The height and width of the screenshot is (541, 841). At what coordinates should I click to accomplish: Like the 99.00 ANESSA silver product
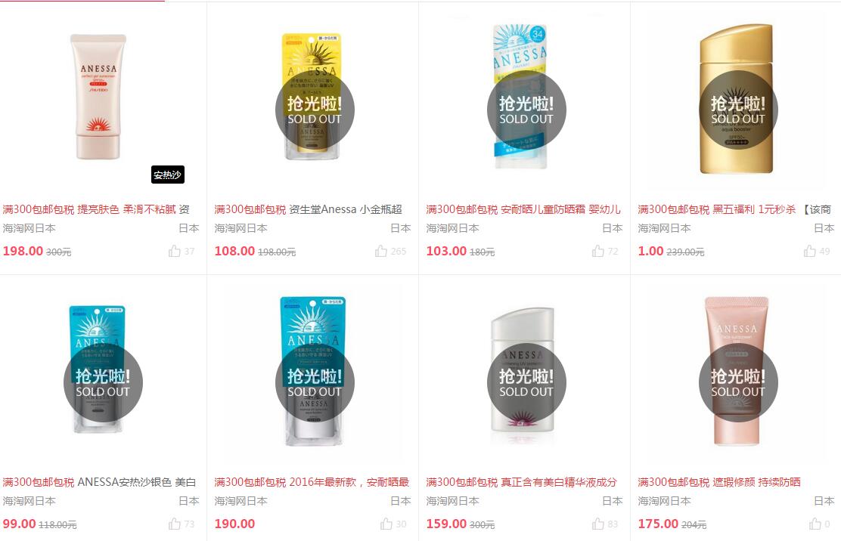pyautogui.click(x=174, y=524)
